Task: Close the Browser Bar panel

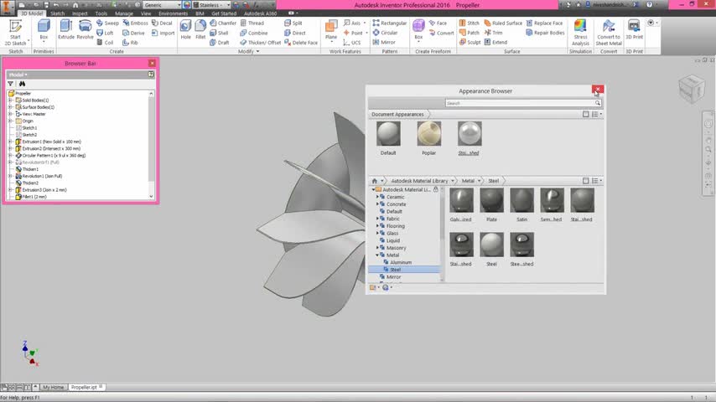Action: click(152, 63)
